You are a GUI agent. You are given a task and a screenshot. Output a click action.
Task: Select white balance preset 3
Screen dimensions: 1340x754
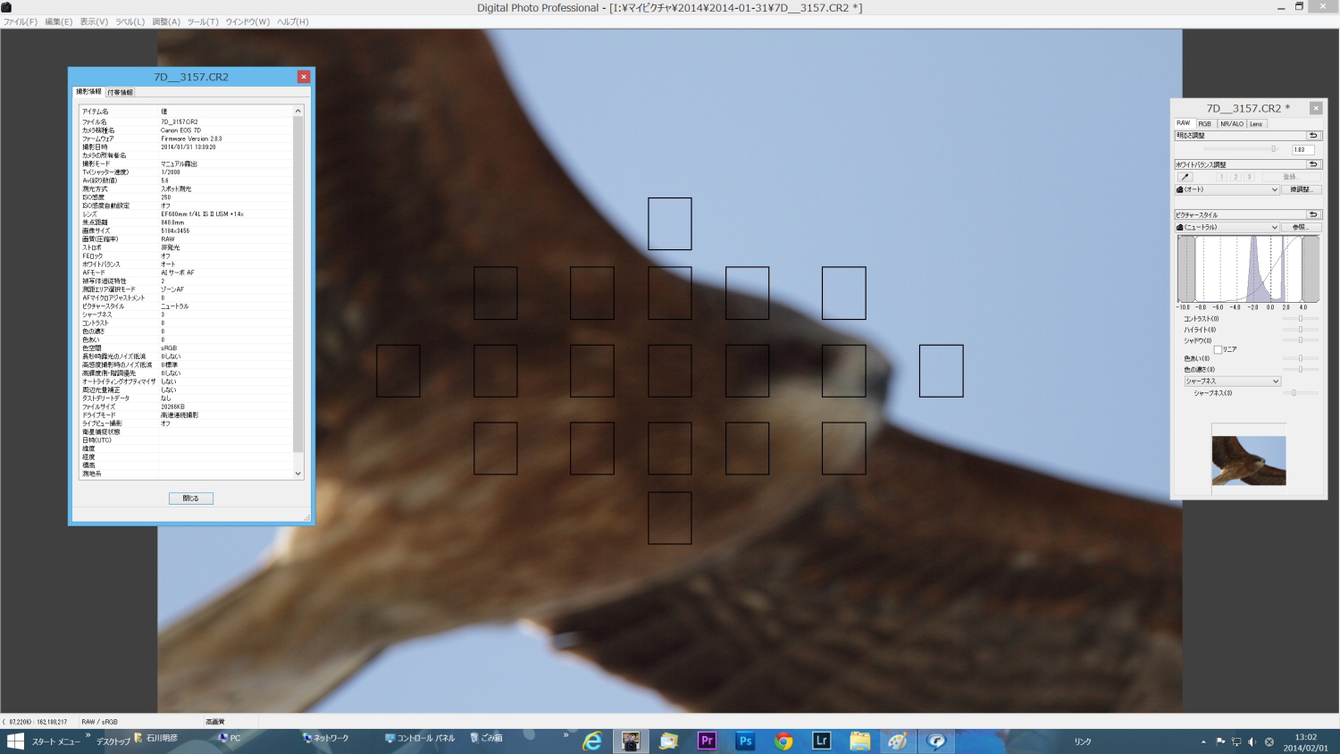click(1250, 177)
